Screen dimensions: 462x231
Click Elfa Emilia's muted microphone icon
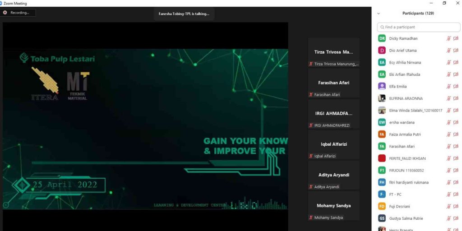point(448,86)
